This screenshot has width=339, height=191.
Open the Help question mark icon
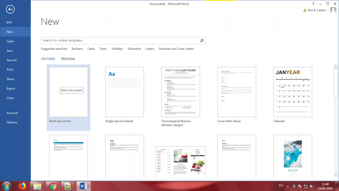point(313,4)
